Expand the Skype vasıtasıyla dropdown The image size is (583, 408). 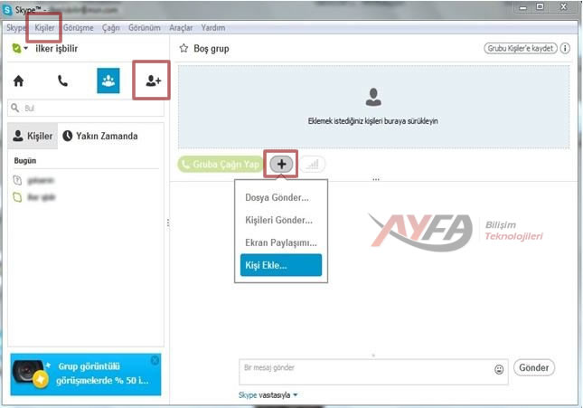295,395
